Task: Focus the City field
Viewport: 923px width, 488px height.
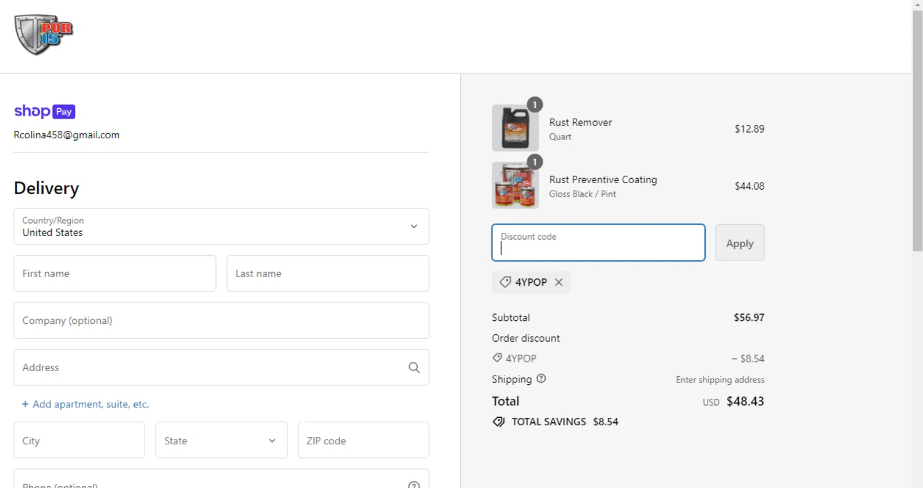Action: point(79,440)
